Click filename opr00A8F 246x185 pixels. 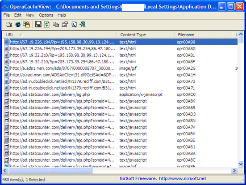coord(186,62)
